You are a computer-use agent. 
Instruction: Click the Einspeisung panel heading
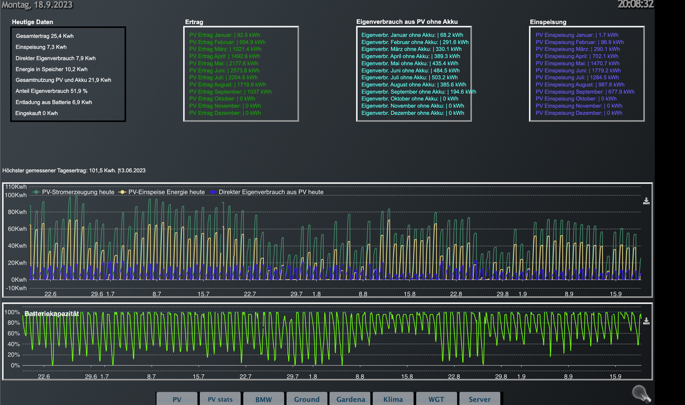coord(549,22)
